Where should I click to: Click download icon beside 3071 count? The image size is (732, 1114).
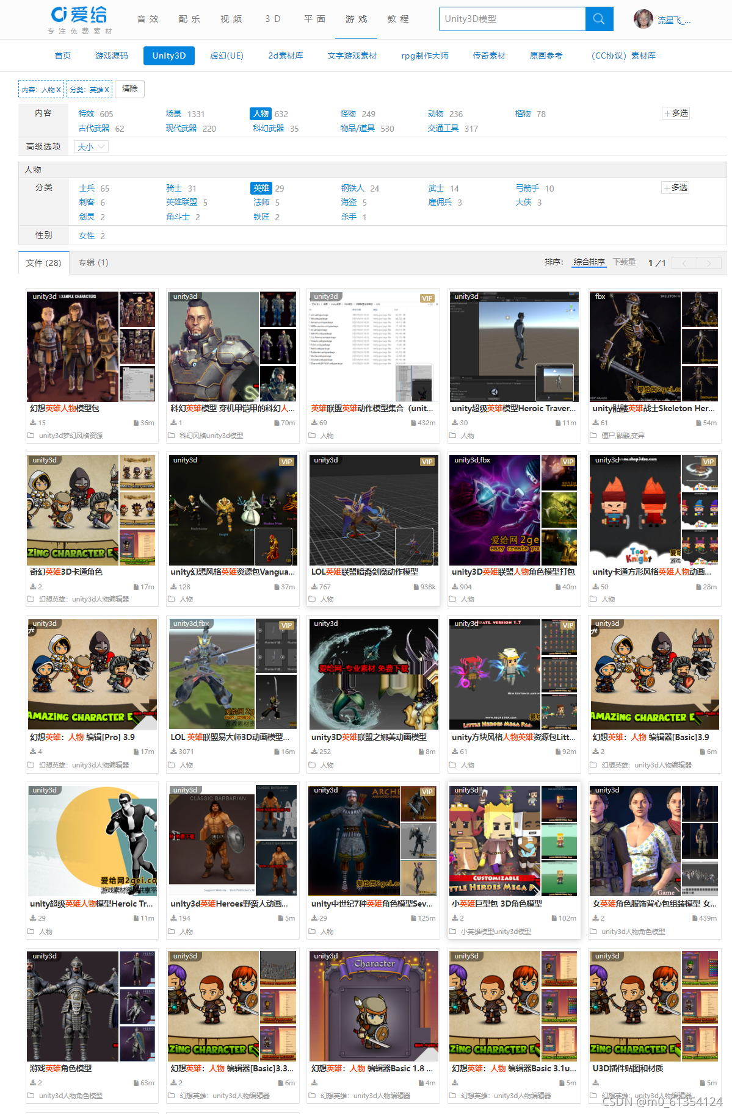point(174,752)
